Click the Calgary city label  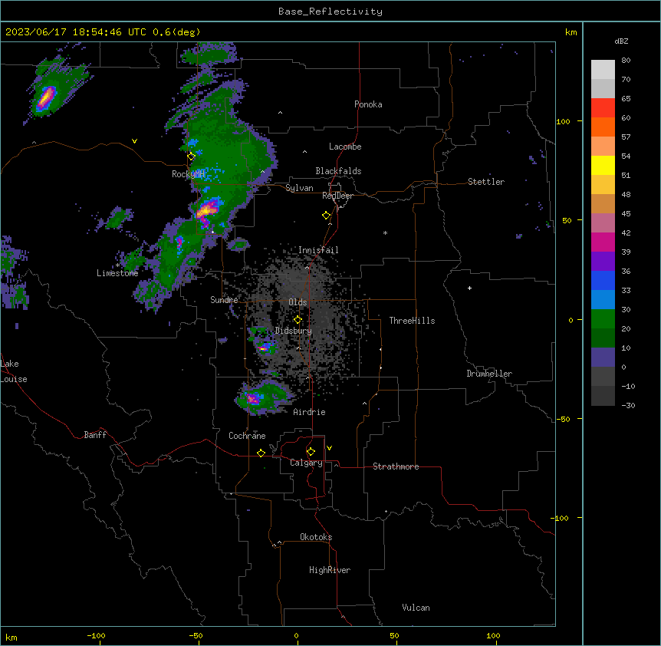point(306,463)
